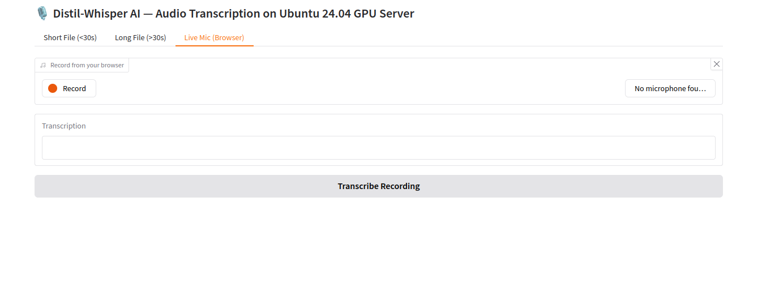This screenshot has width=779, height=287.
Task: Click the "Distil-Whisper AI" text in the heading
Action: click(96, 14)
